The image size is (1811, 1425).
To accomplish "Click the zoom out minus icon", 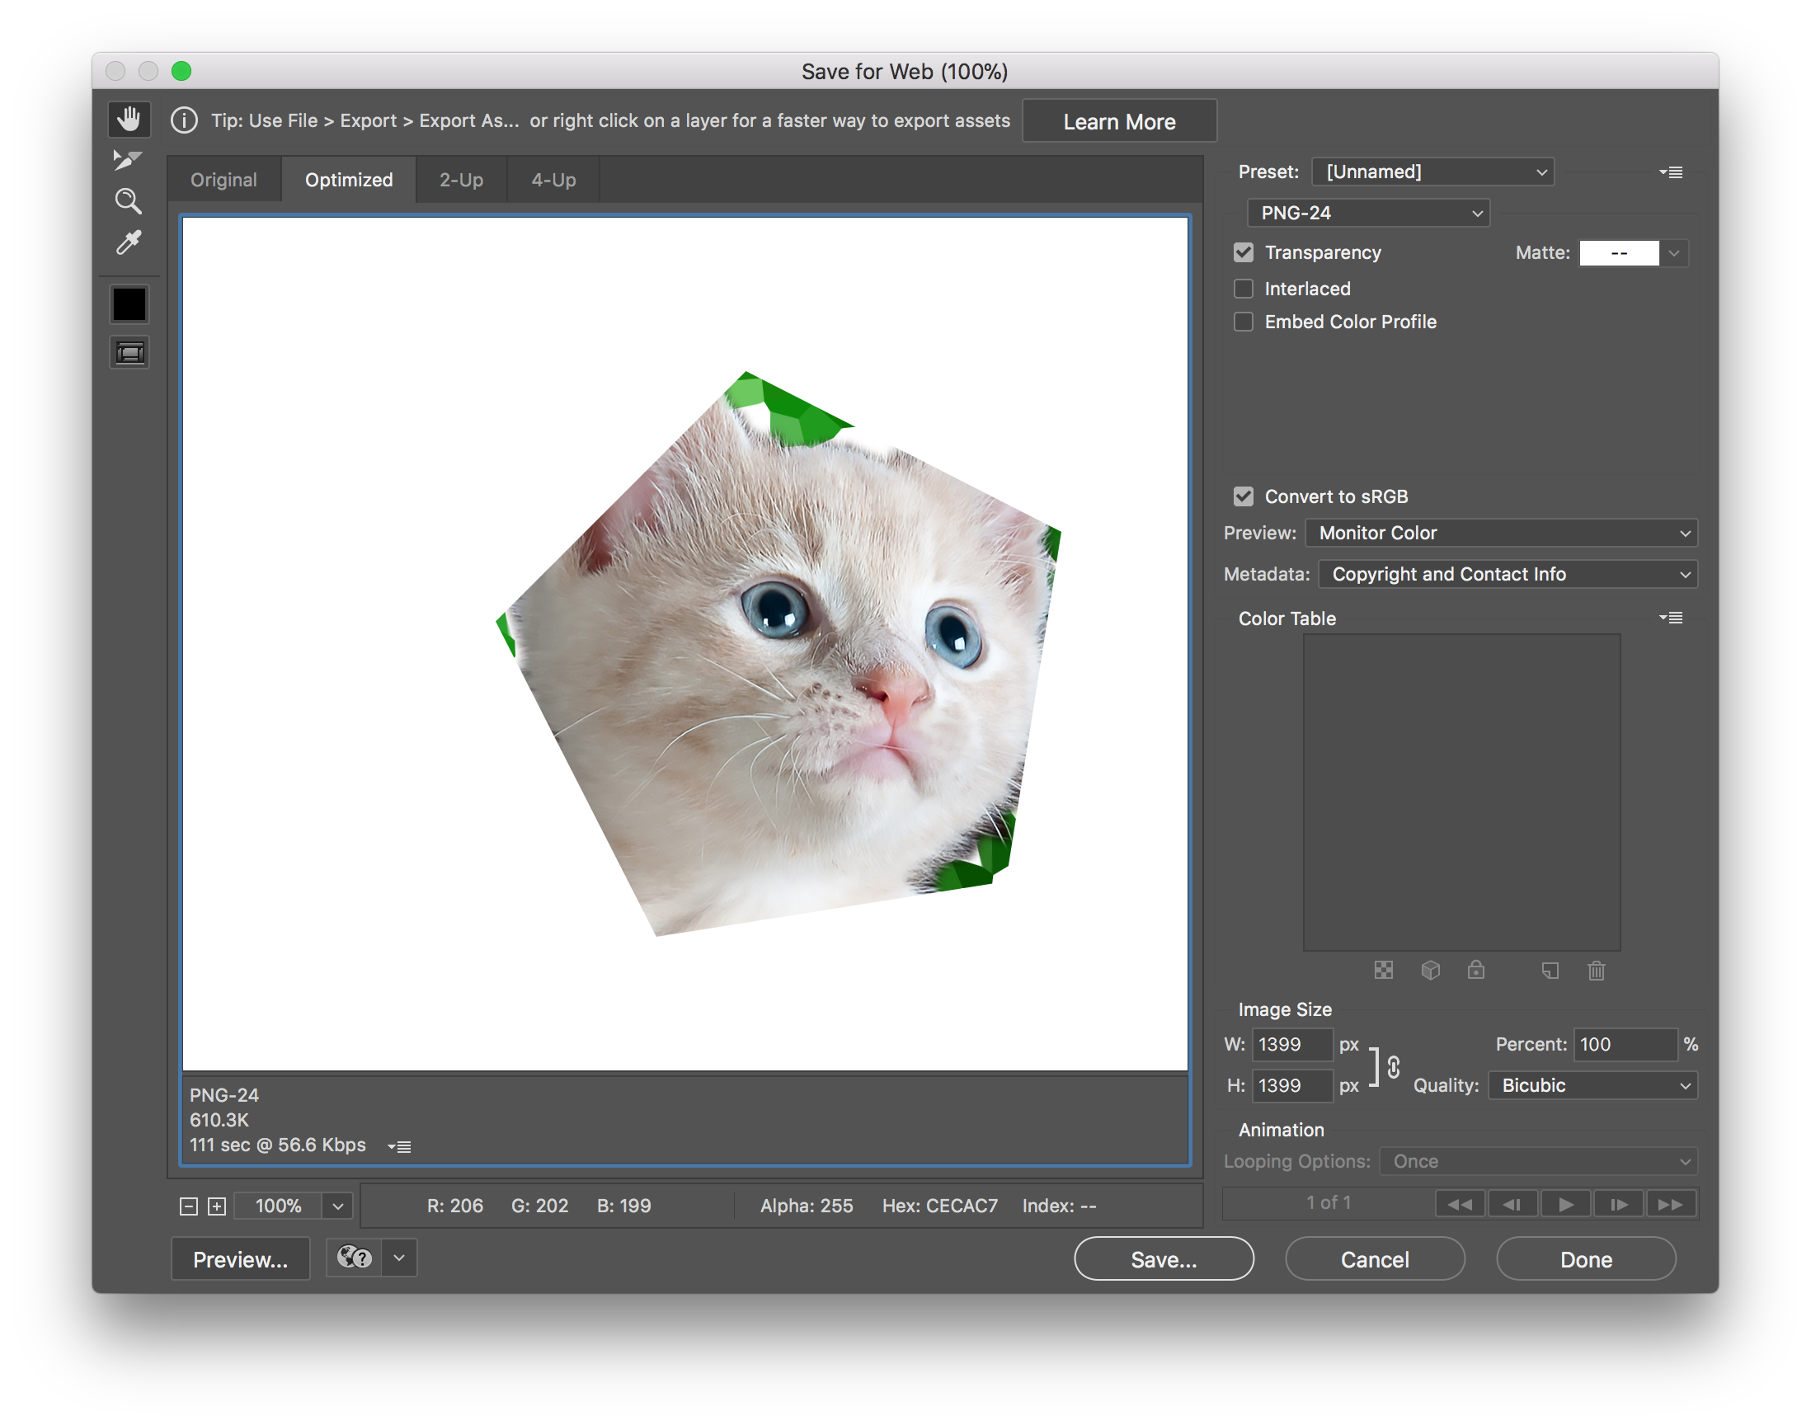I will coord(190,1206).
